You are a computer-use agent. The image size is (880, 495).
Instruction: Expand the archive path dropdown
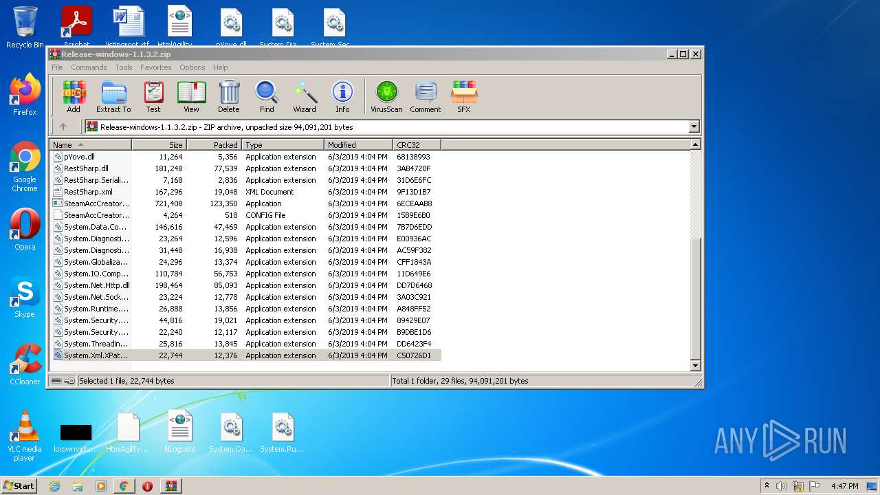coord(694,126)
